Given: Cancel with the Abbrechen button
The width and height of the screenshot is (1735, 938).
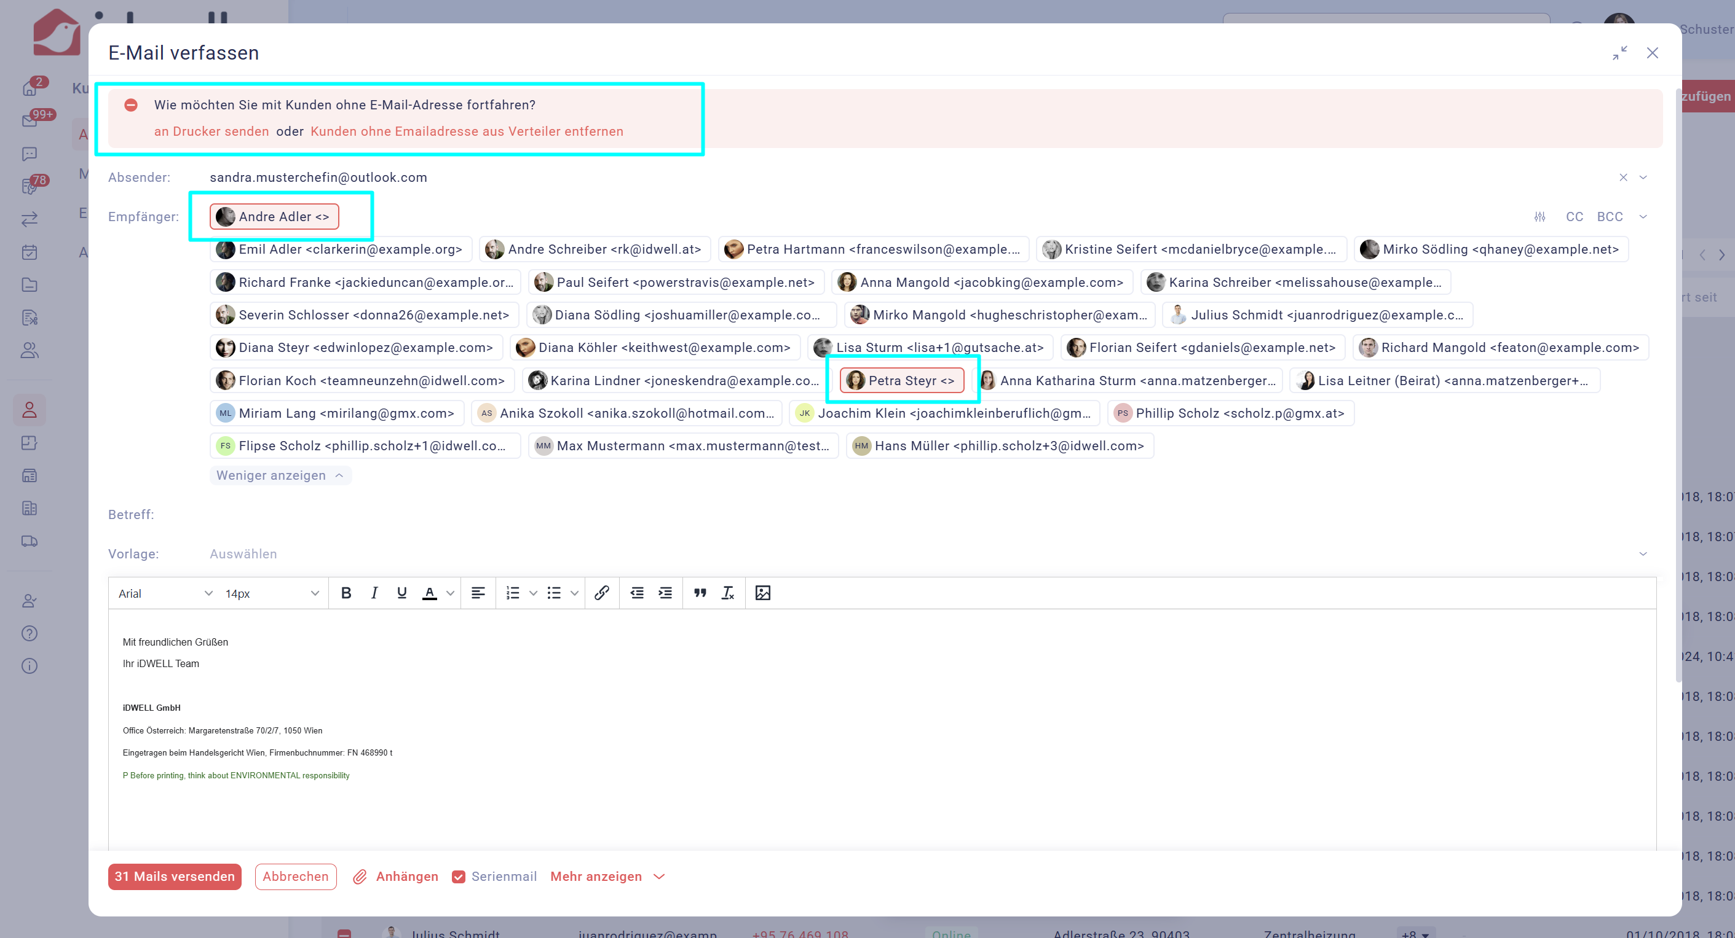Looking at the screenshot, I should click(296, 877).
